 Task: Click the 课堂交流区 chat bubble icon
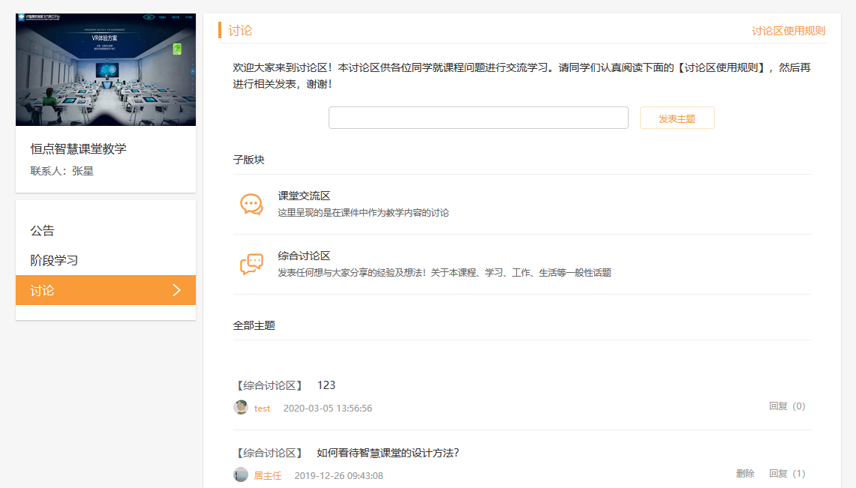[x=251, y=204]
